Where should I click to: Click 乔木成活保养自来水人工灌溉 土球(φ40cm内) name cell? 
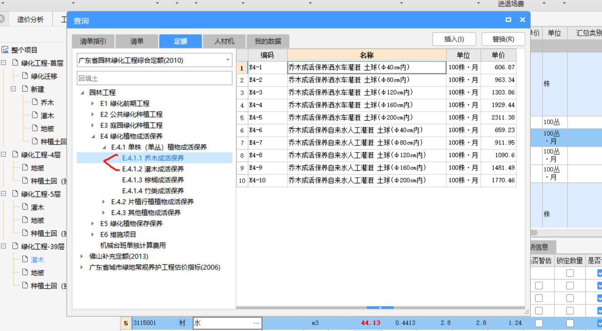point(367,130)
